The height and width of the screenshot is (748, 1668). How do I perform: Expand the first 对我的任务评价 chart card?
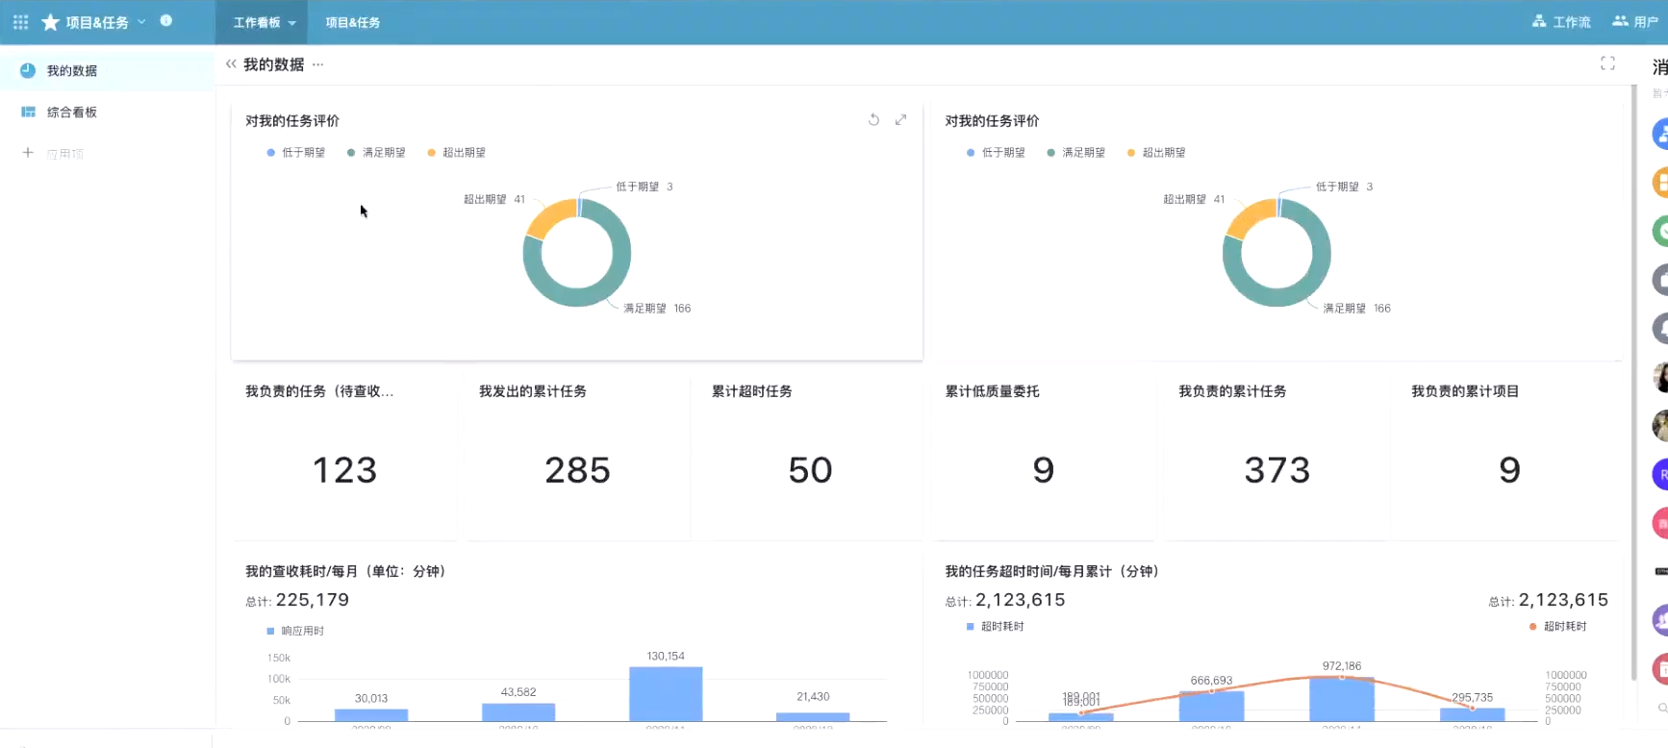(900, 120)
